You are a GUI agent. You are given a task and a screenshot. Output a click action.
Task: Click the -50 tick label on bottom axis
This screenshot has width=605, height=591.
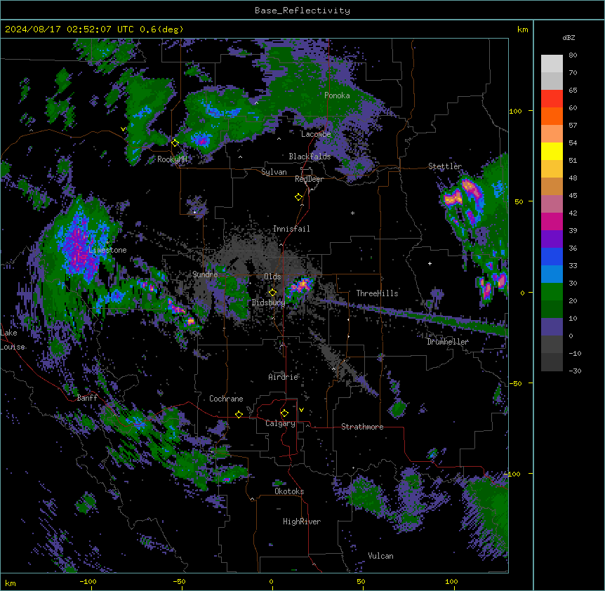[x=179, y=581]
